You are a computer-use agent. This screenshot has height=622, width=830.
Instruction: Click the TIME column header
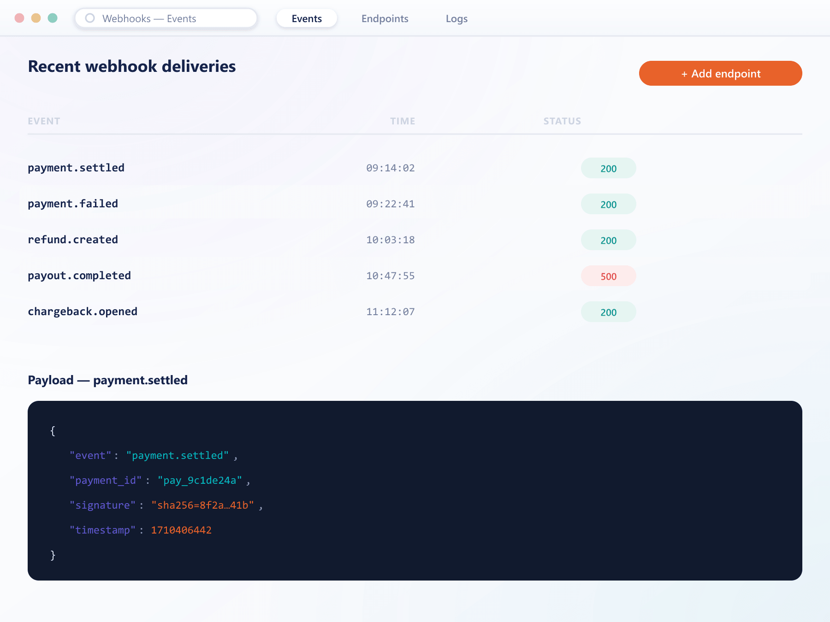(403, 121)
